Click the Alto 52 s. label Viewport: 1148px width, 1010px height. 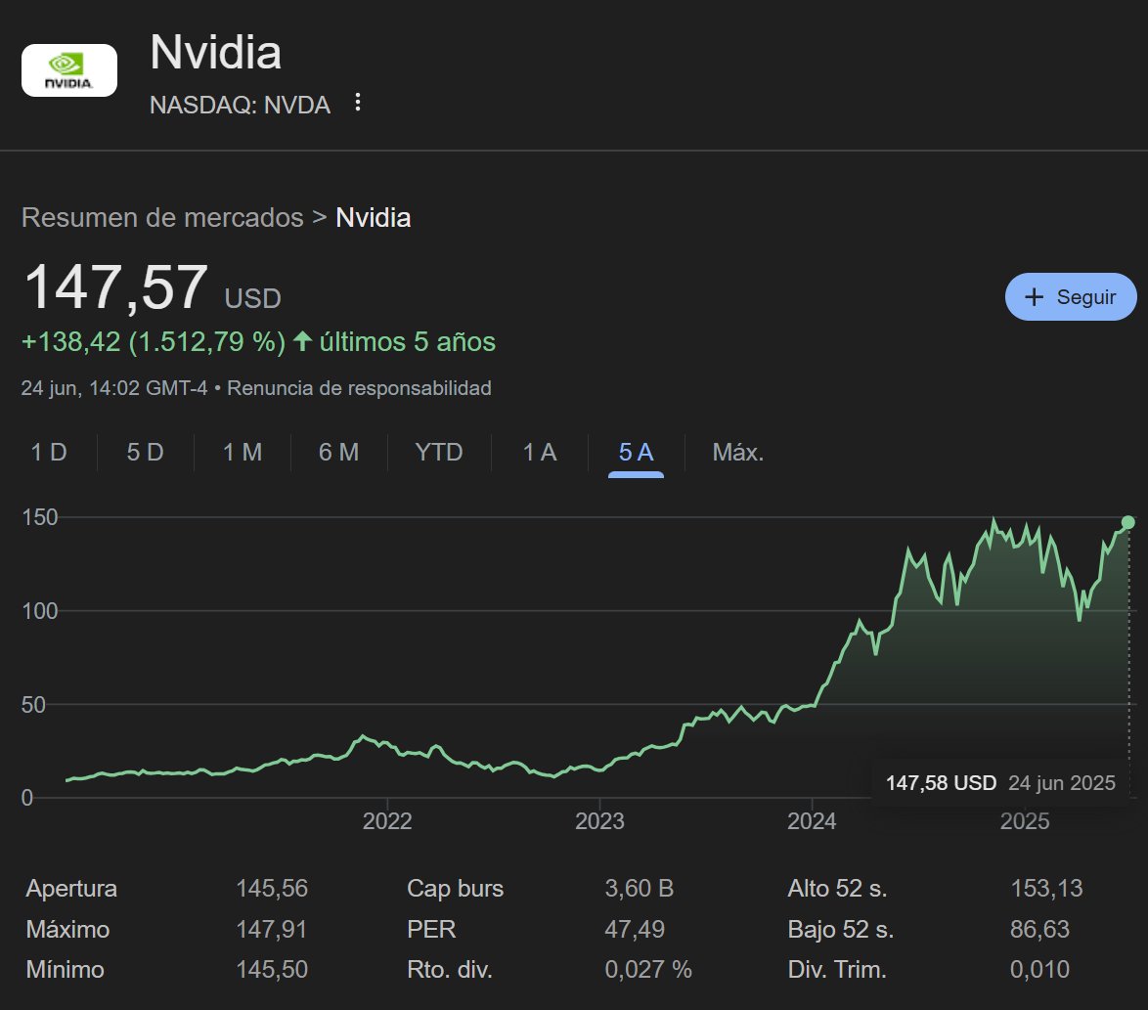[x=838, y=888]
